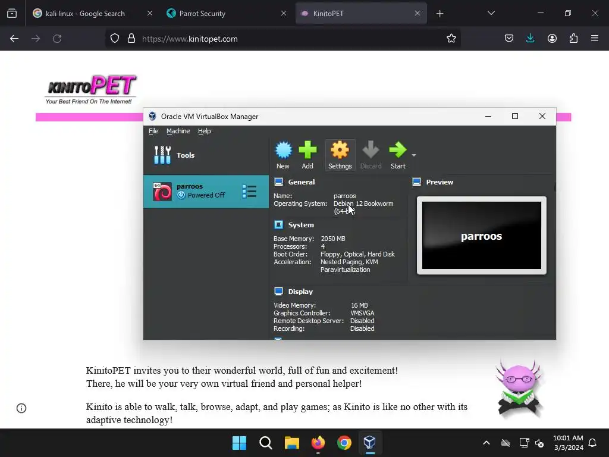Open the parroos machine tools menu icon
This screenshot has width=609, height=457.
pos(249,191)
